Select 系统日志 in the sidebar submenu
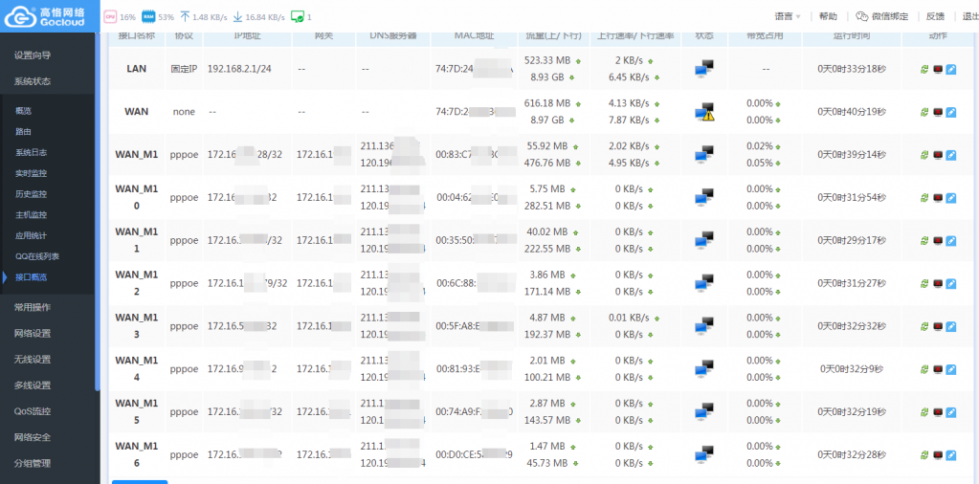This screenshot has height=484, width=979. [32, 152]
